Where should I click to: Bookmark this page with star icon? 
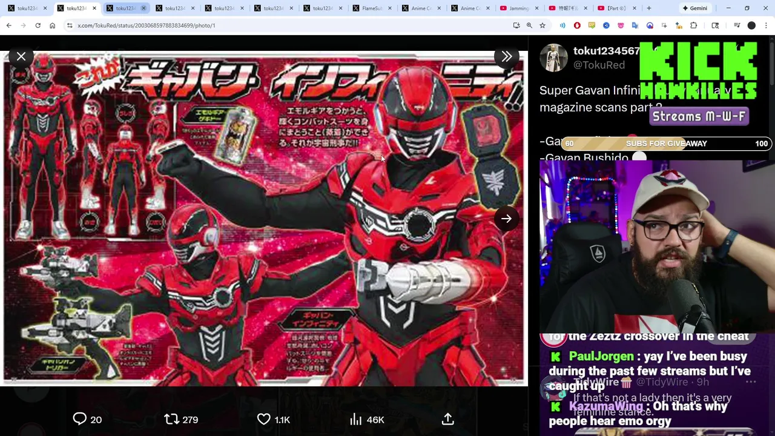[542, 25]
